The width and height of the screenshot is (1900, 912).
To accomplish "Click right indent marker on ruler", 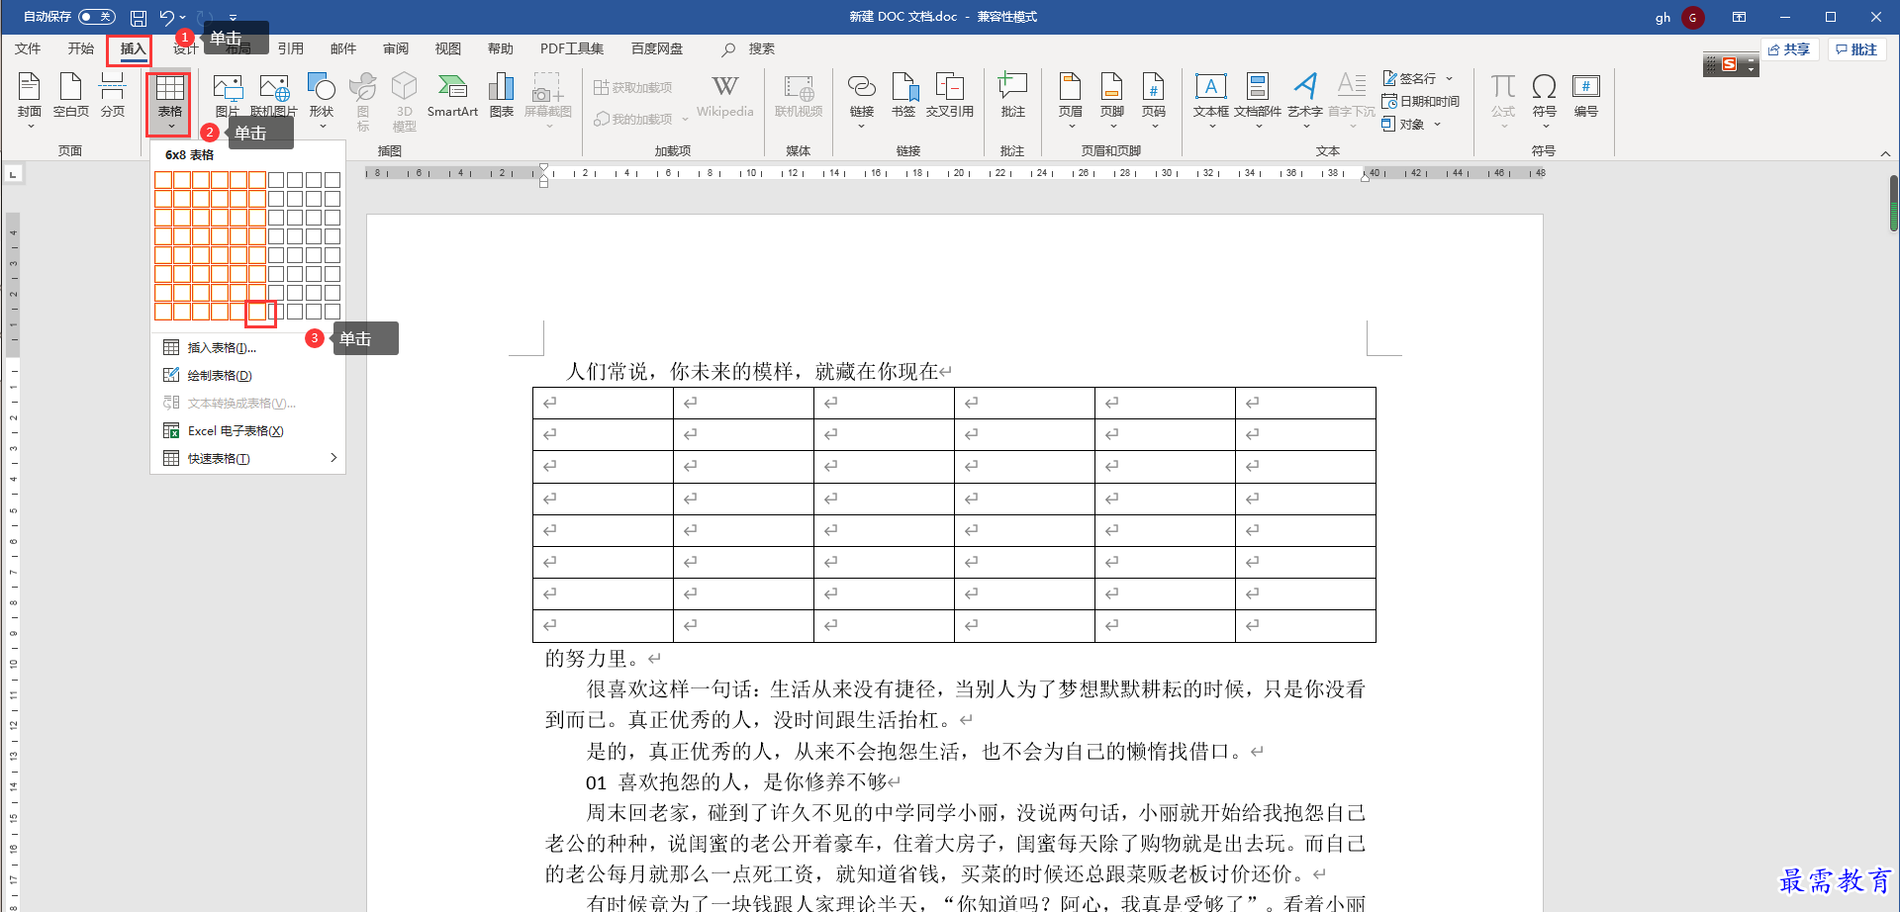I will coord(1365,178).
